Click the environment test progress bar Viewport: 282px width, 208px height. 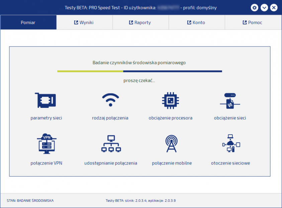(139, 71)
